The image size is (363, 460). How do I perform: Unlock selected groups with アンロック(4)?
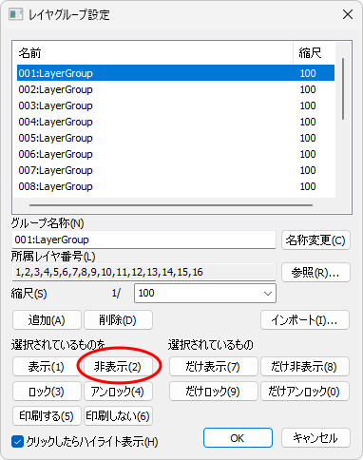118,392
